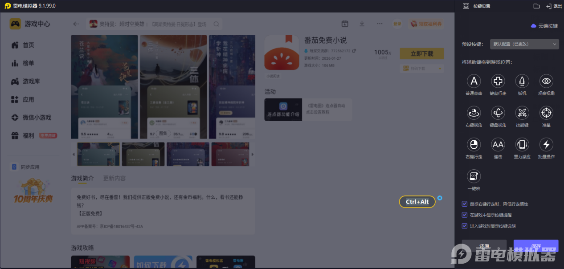Open the 三体 large screenshot preview
Image resolution: width=564 pixels, height=269 pixels.
pos(173,87)
